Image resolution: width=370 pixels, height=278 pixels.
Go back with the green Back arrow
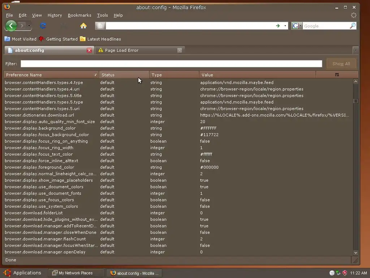pyautogui.click(x=11, y=26)
